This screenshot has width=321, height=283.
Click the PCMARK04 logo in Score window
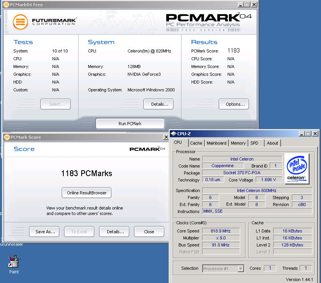147,149
